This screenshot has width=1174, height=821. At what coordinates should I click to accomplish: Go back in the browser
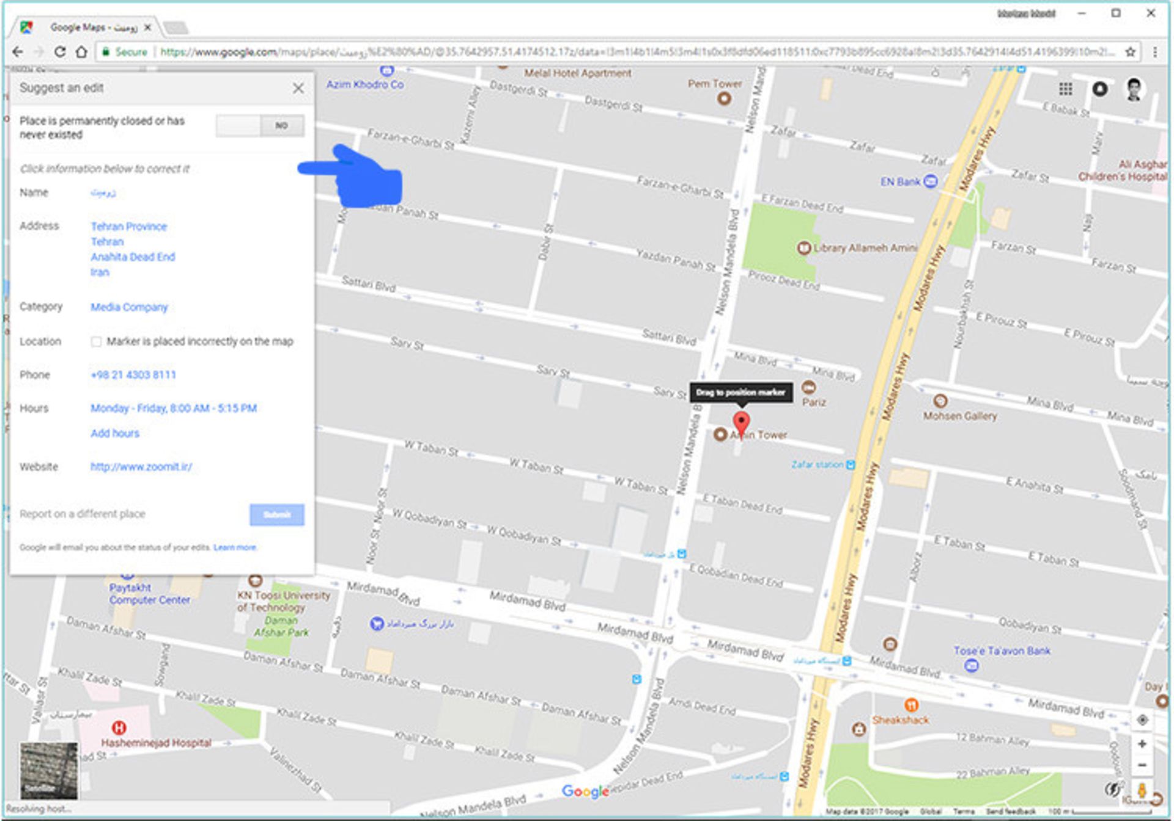(18, 52)
